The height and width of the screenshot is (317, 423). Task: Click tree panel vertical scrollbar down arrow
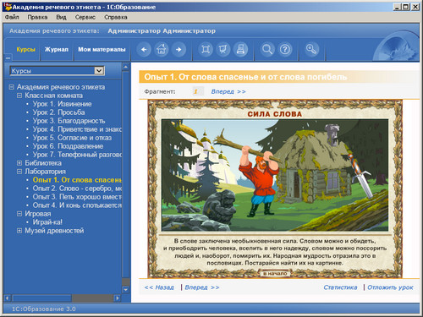[126, 289]
